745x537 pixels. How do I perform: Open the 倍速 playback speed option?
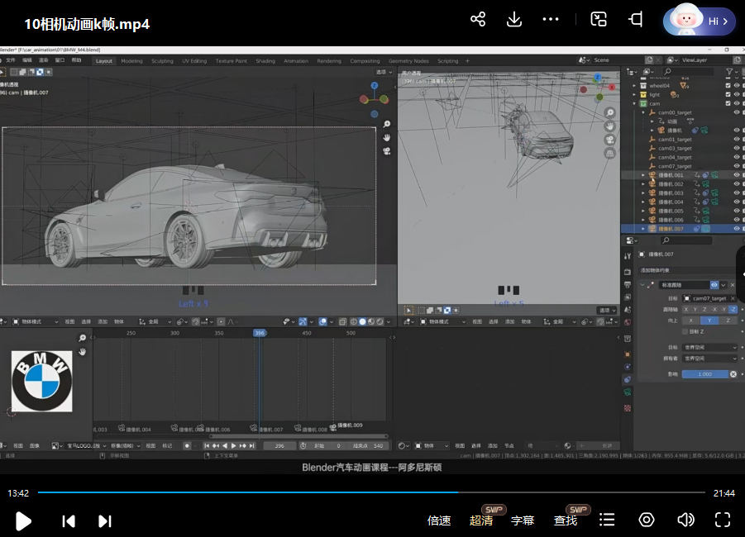click(439, 520)
